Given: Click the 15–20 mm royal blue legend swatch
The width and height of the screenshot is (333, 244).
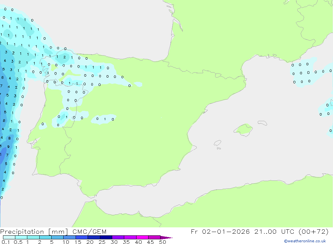Looking at the screenshot, I should click(x=82, y=237).
